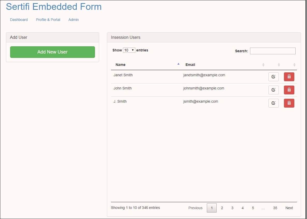Go to Next page of users

289,208
